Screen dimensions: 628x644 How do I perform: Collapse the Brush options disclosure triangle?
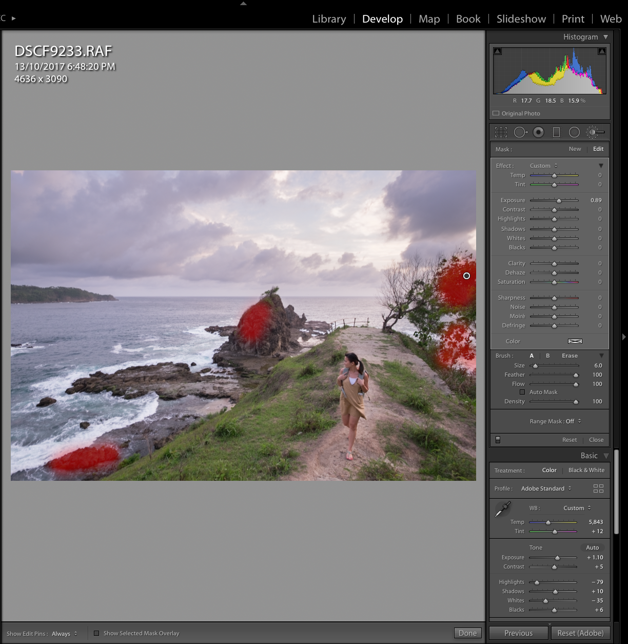coord(601,356)
